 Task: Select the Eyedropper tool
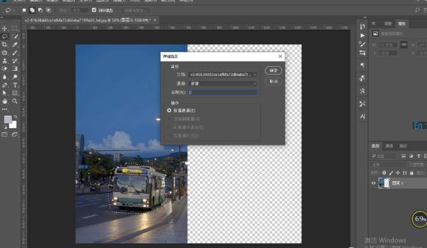[x=15, y=44]
